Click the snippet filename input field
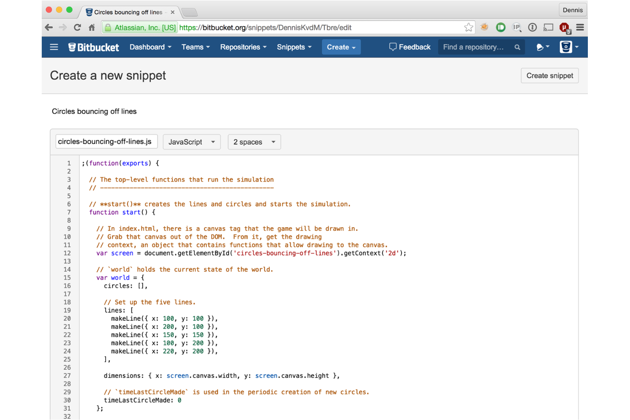 pyautogui.click(x=106, y=141)
